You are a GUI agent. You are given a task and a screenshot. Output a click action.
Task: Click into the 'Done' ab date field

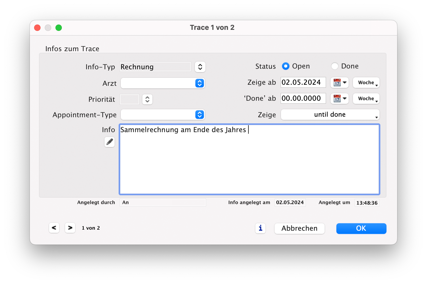click(x=303, y=98)
